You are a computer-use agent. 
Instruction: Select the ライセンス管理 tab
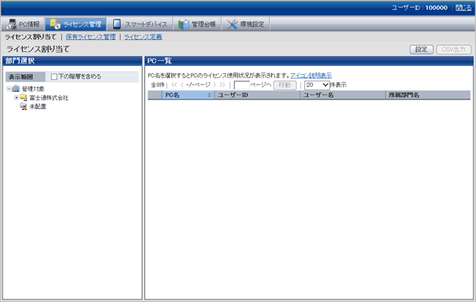coord(76,24)
